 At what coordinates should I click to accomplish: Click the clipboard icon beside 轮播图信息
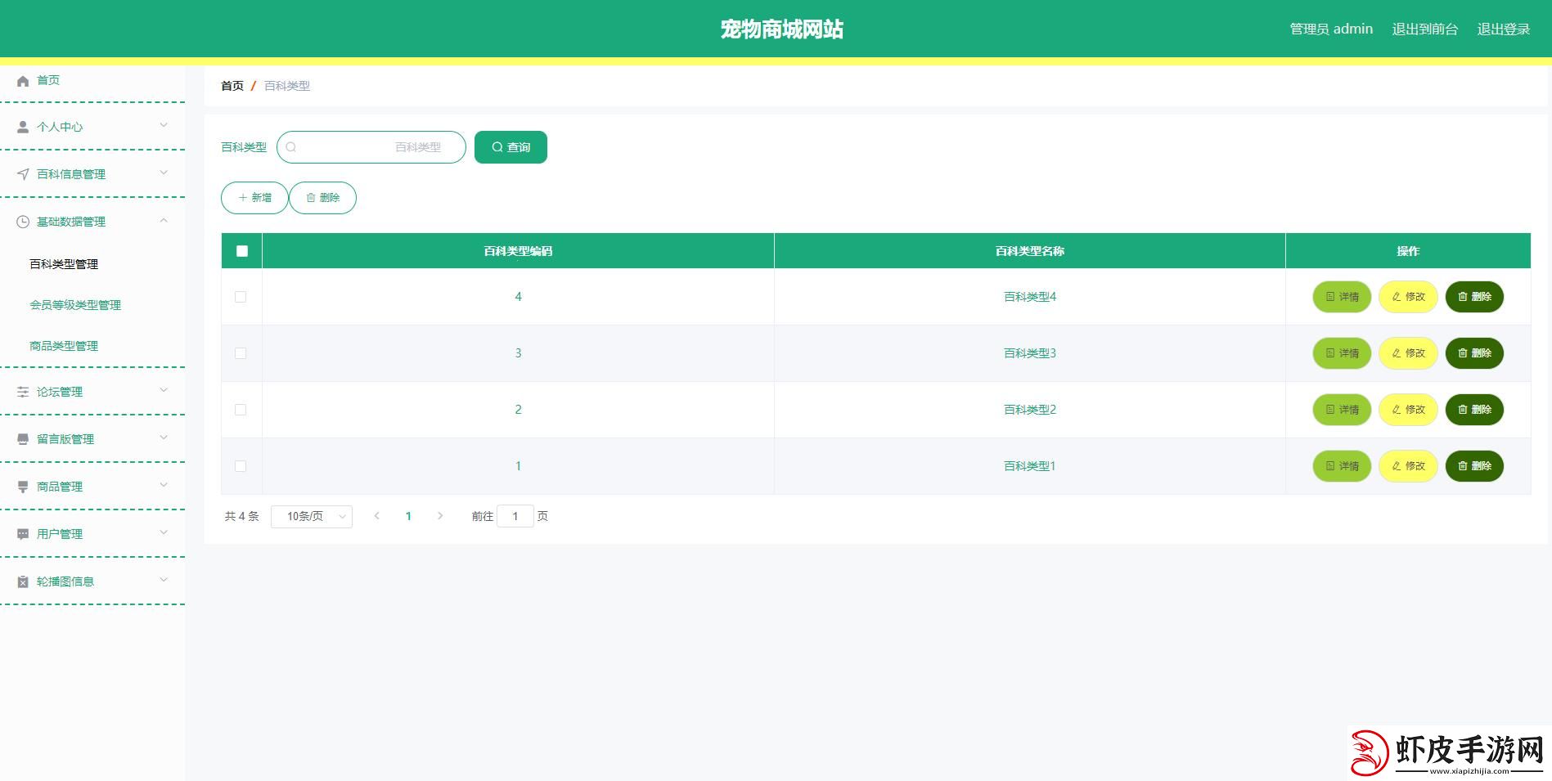point(23,581)
